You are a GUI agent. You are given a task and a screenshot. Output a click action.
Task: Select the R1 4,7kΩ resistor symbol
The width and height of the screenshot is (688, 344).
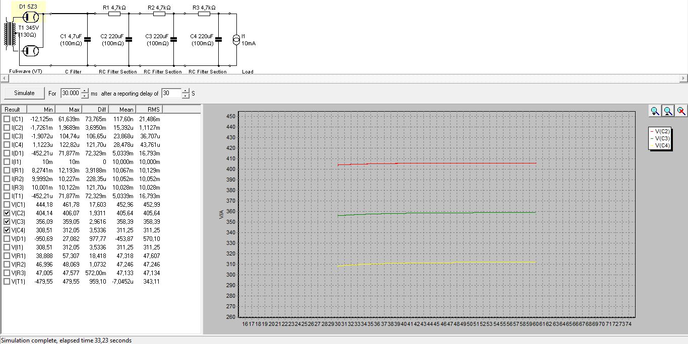(x=114, y=14)
